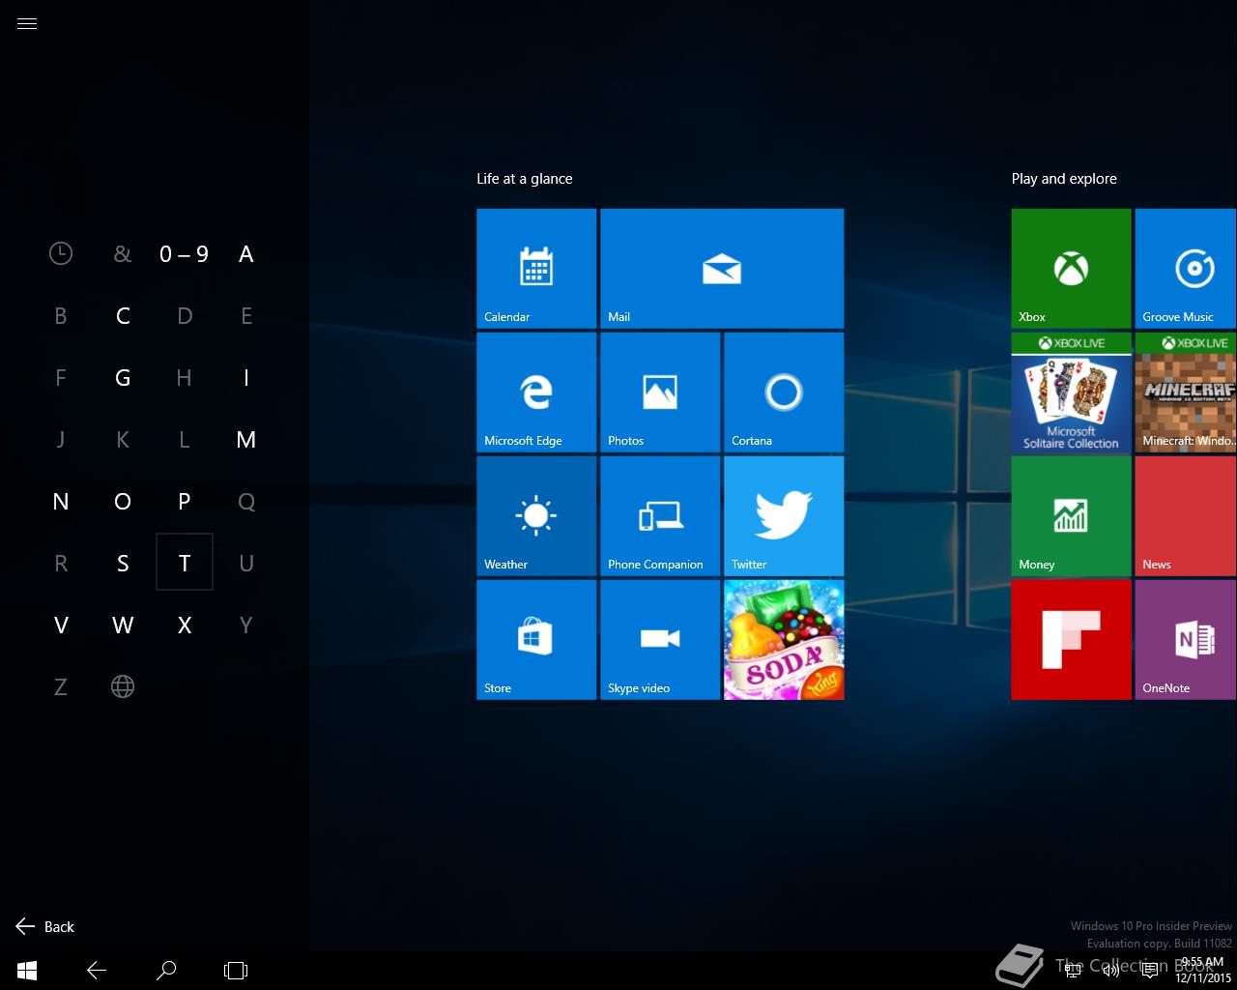Jump to apps starting with C

[123, 316]
